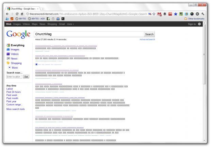Image resolution: width=211 pixels, height=147 pixels.
Task: Open the first blue bookmark icon
Action: (7, 19)
